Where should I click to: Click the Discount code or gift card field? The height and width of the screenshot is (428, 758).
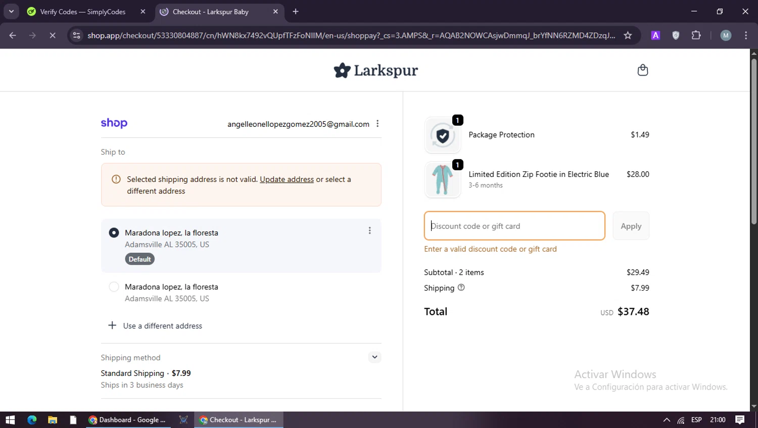pos(514,226)
